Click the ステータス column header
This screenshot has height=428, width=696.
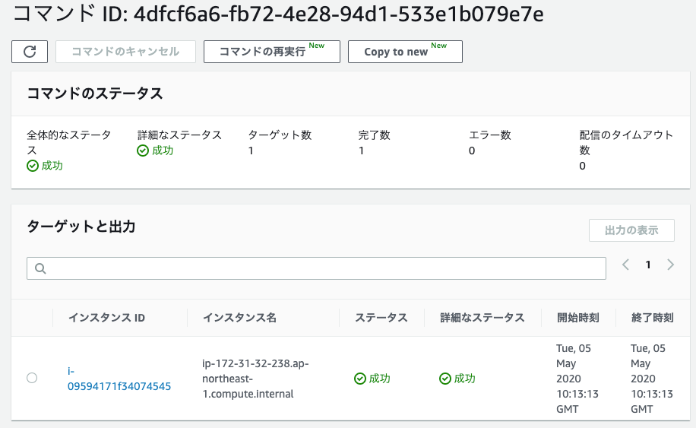point(381,318)
